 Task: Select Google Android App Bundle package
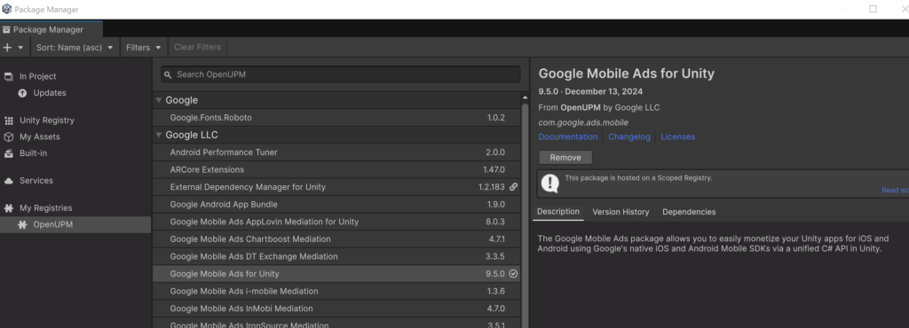(336, 204)
